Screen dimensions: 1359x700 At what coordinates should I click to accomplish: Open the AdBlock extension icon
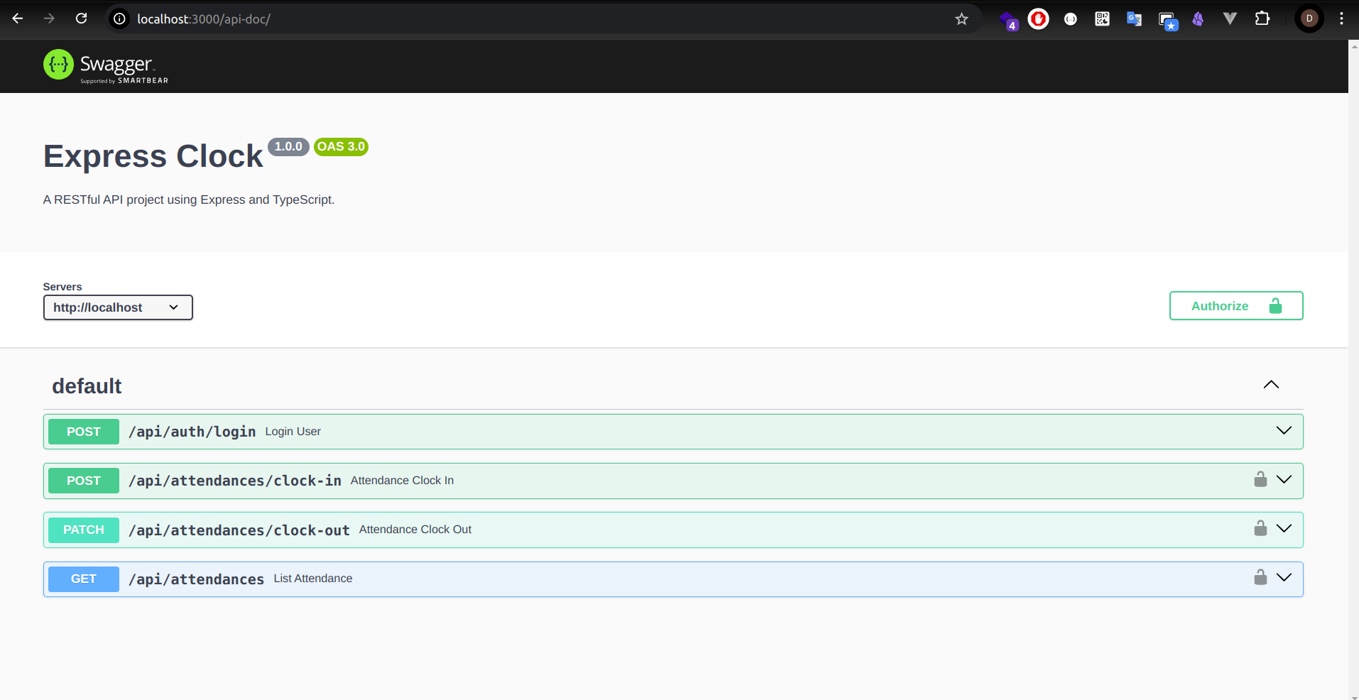click(x=1038, y=18)
